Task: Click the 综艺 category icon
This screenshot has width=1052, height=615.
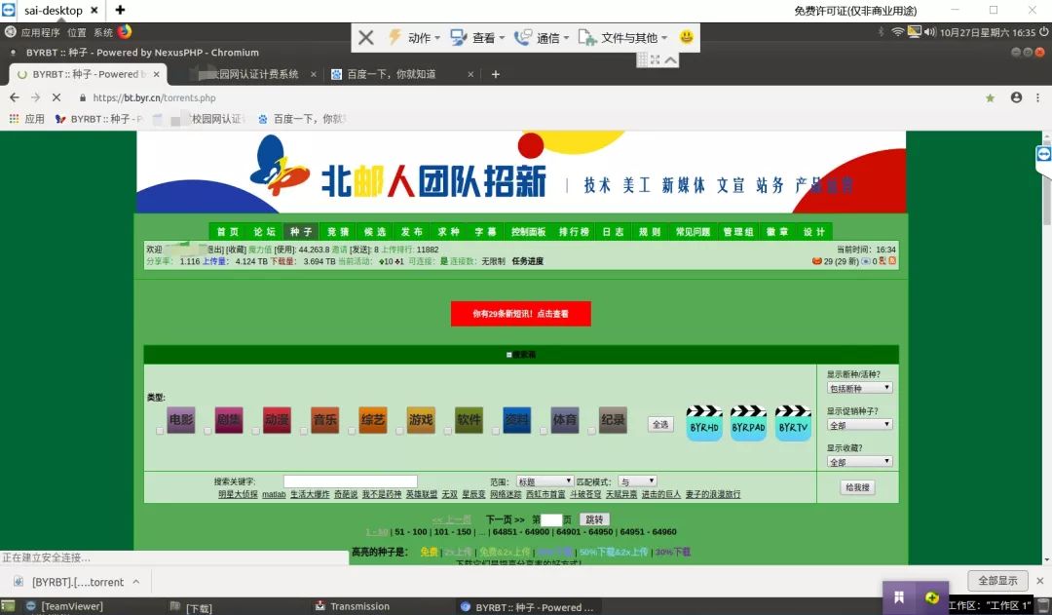Action: pos(373,420)
